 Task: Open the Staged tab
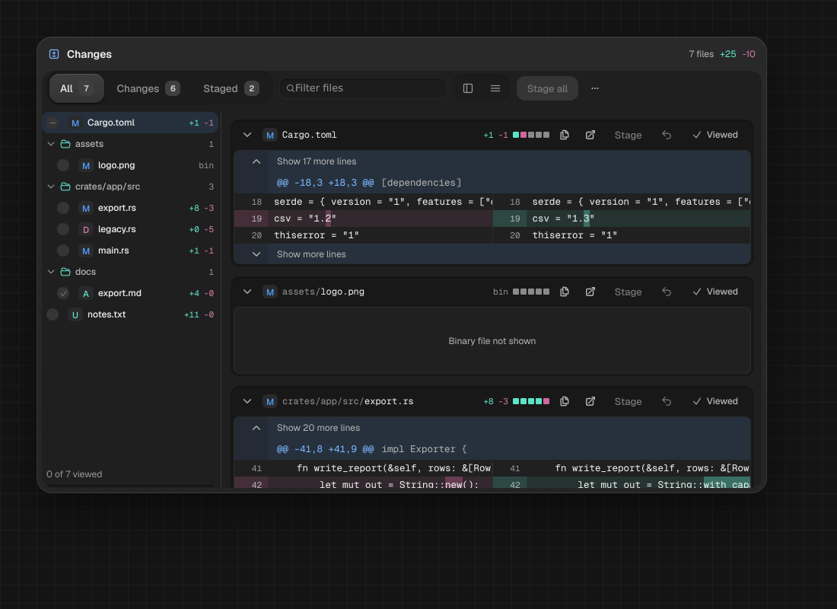(231, 88)
